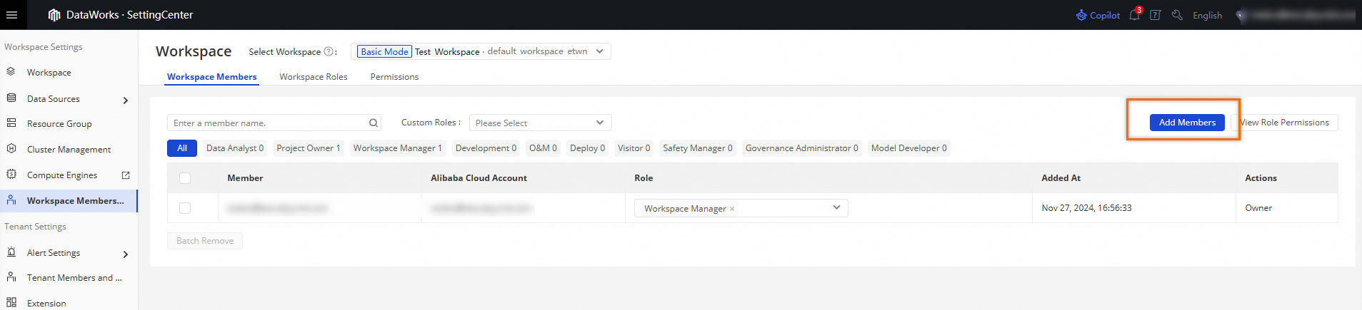
Task: Filter by Safety Manager role
Action: pyautogui.click(x=698, y=148)
